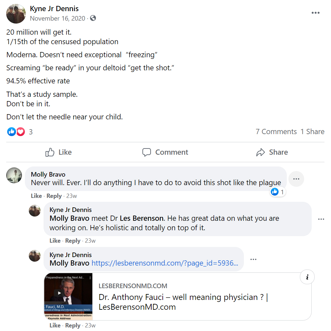The width and height of the screenshot is (331, 331).
Task: Click the thumbs-up Like button on the post
Action: (x=59, y=152)
